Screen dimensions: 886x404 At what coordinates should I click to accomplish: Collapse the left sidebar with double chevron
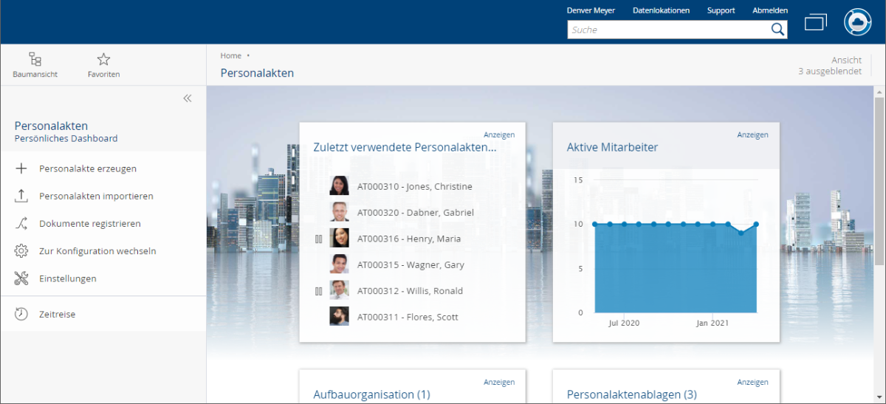pos(187,98)
